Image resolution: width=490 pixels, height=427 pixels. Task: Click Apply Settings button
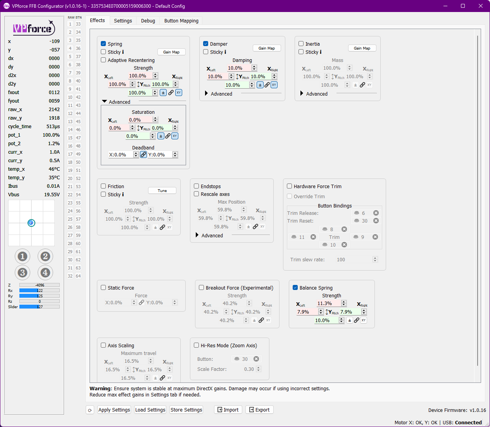[114, 410]
